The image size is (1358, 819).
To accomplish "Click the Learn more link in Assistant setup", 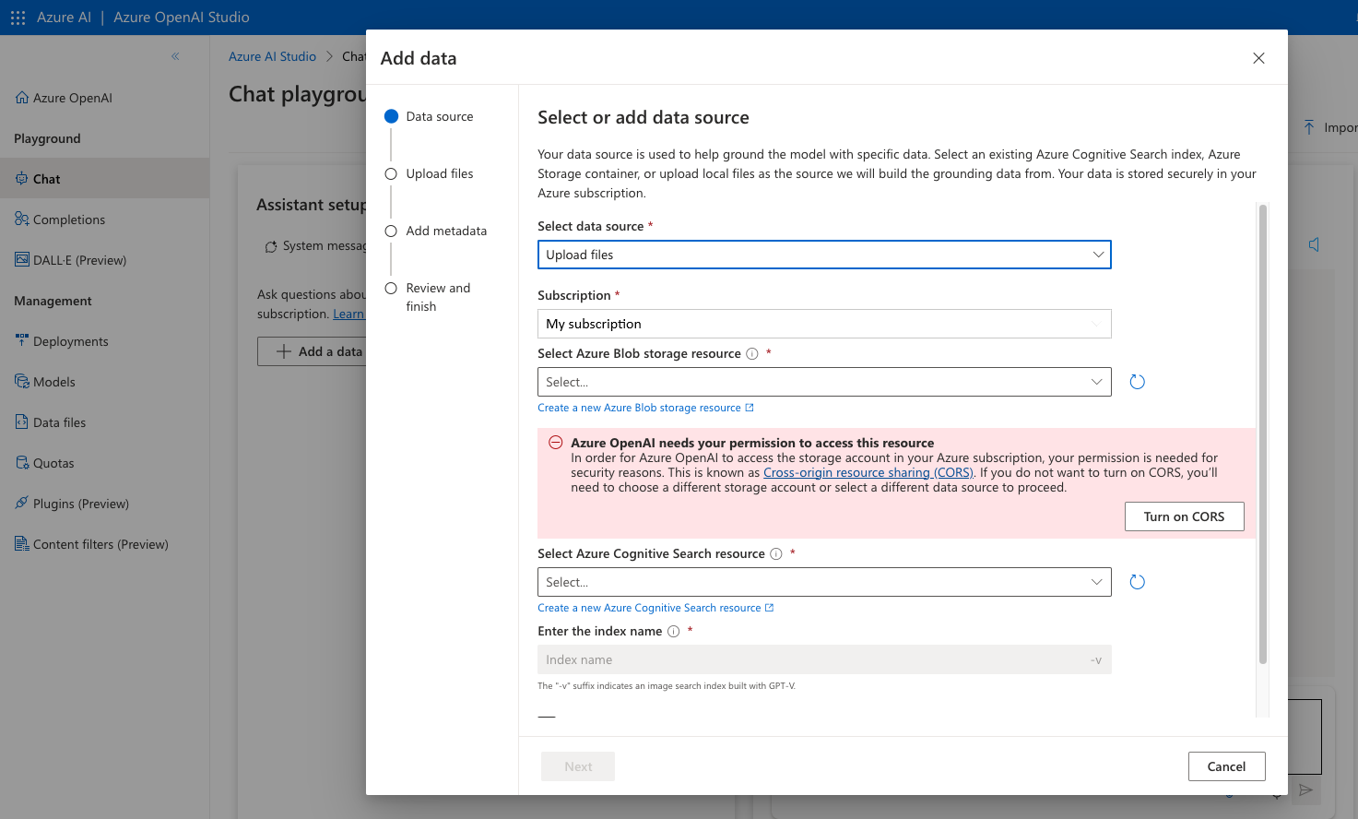I will pos(348,314).
